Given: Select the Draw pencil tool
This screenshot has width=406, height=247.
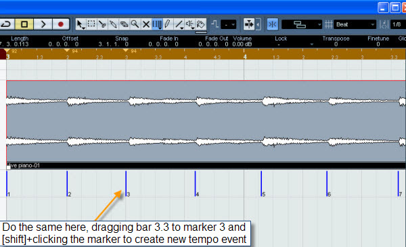Looking at the screenshot, I should [x=168, y=24].
